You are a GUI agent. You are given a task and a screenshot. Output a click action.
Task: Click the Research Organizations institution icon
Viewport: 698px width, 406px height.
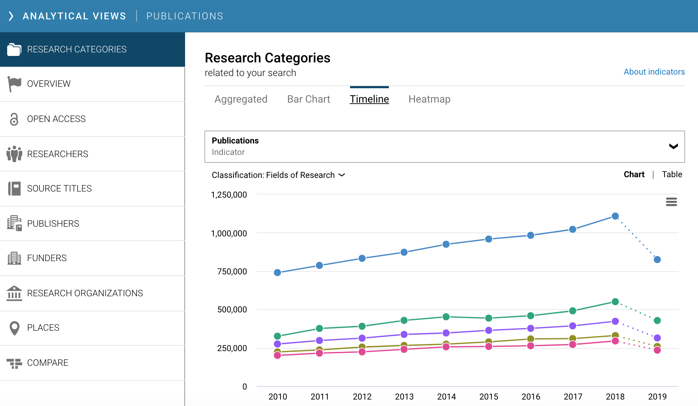(x=14, y=293)
